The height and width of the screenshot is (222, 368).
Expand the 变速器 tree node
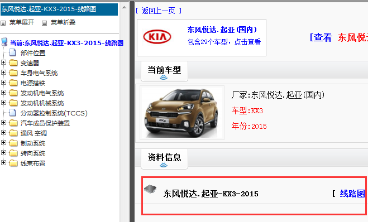point(3,62)
